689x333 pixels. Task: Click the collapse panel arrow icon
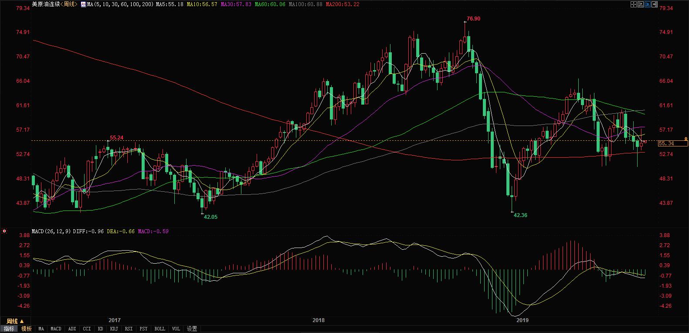click(655, 4)
